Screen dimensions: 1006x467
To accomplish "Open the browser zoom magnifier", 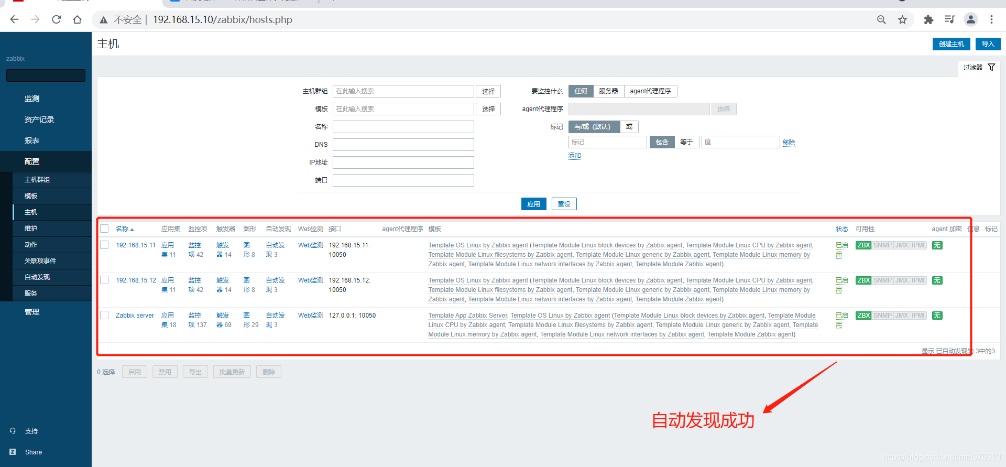I will tap(881, 19).
